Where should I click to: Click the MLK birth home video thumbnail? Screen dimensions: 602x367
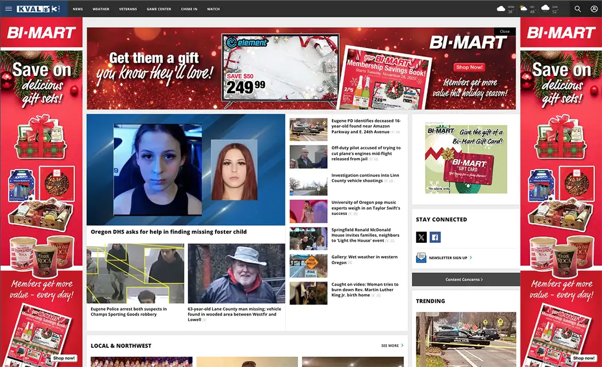(x=308, y=293)
